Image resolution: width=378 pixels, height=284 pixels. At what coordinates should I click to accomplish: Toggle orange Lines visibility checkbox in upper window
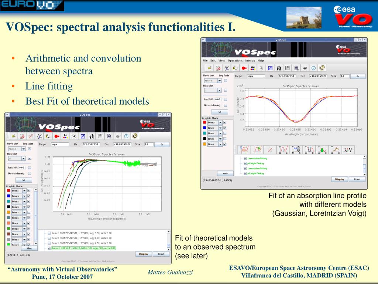click(225, 144)
